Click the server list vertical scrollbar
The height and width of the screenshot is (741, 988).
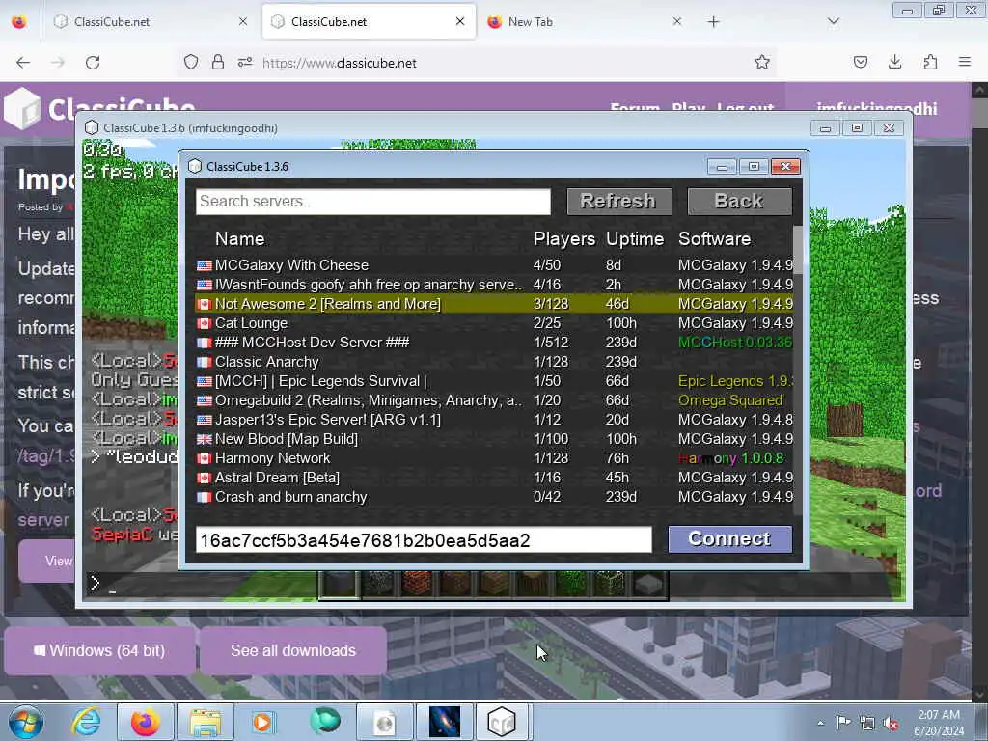798,251
